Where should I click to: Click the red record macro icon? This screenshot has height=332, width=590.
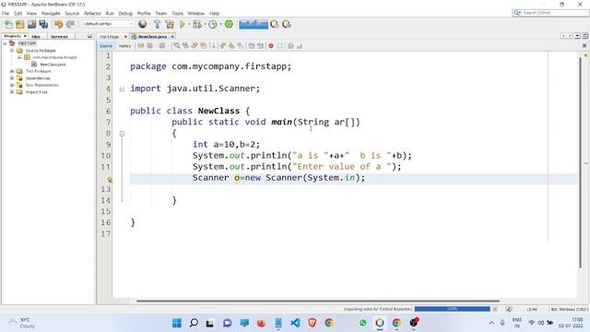pyautogui.click(x=271, y=46)
